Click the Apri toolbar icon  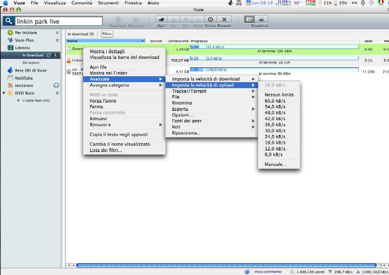[161, 19]
